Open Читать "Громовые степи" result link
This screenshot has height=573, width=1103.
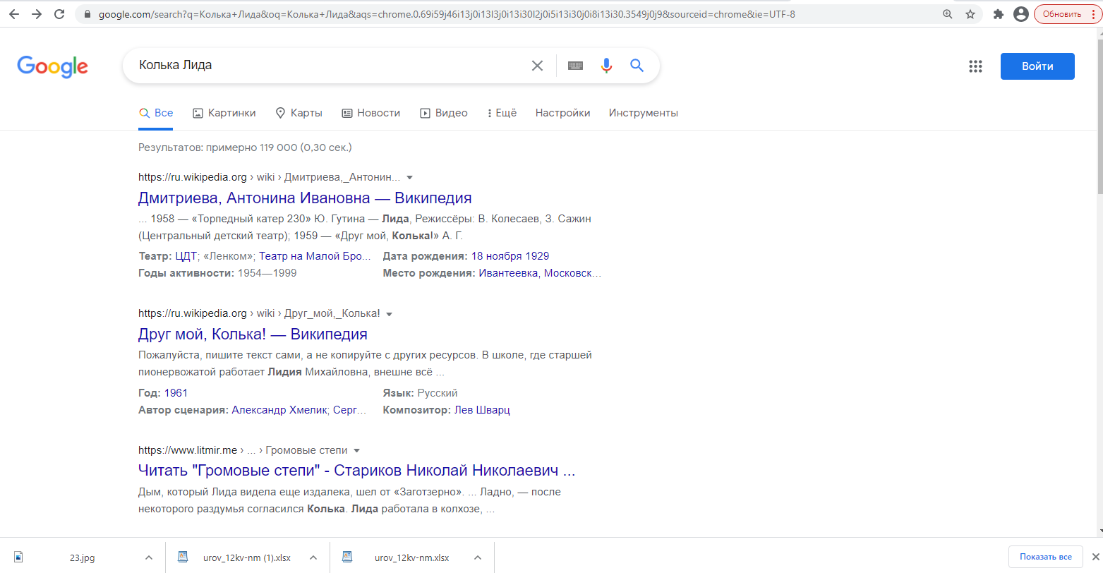pos(357,471)
